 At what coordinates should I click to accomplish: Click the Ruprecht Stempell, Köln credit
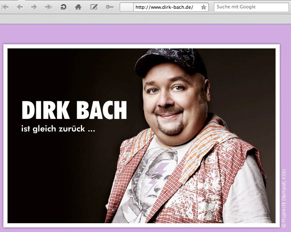(x=283, y=198)
